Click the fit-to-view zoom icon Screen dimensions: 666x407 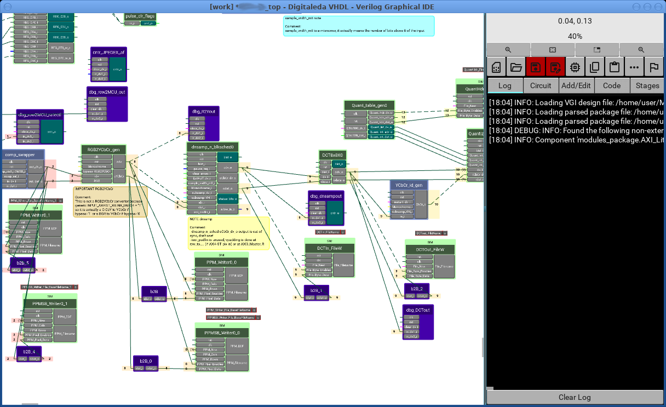(553, 49)
